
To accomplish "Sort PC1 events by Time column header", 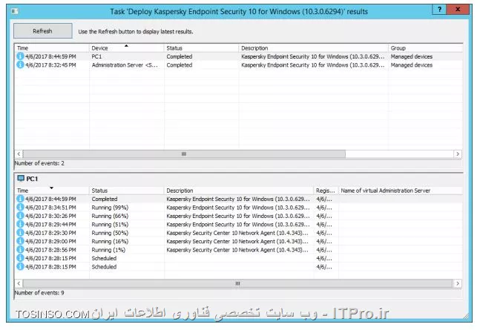I will [51, 191].
